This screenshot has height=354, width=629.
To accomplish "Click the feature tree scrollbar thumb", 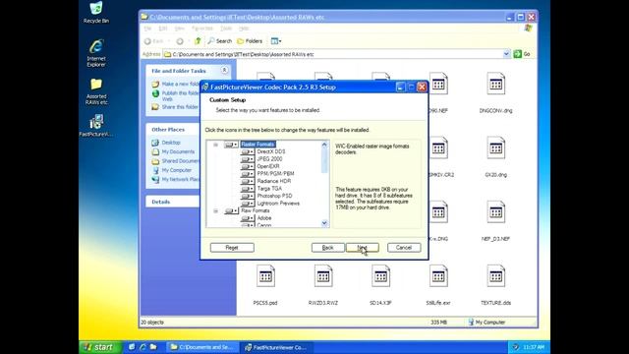I will [x=324, y=160].
